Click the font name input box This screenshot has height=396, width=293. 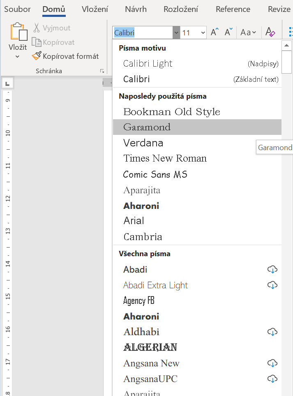pyautogui.click(x=143, y=32)
